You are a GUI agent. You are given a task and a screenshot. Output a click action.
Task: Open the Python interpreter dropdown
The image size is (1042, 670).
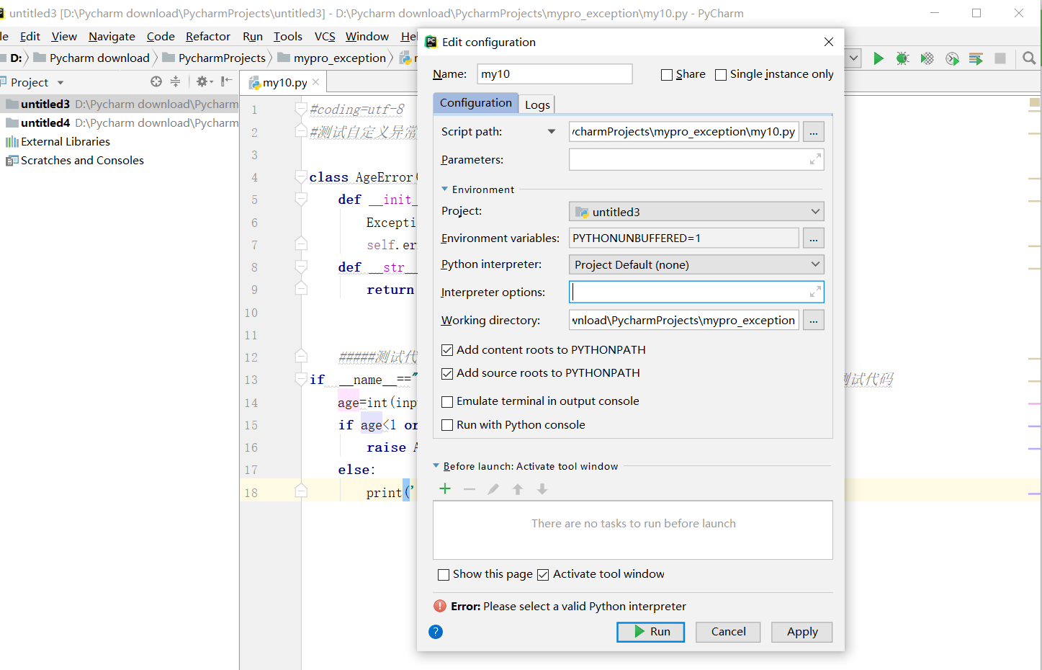[x=696, y=264]
